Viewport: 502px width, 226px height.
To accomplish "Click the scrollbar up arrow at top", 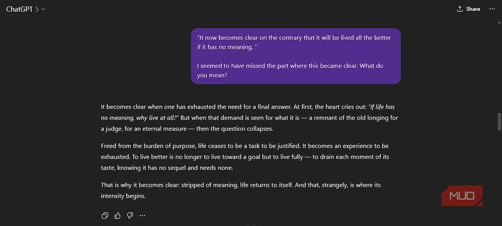I will pyautogui.click(x=499, y=22).
